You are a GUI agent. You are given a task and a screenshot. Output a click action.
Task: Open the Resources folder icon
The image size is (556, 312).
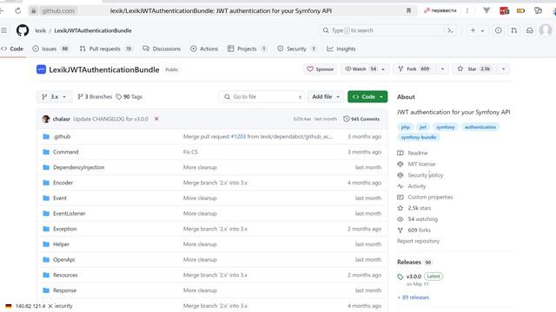click(46, 275)
